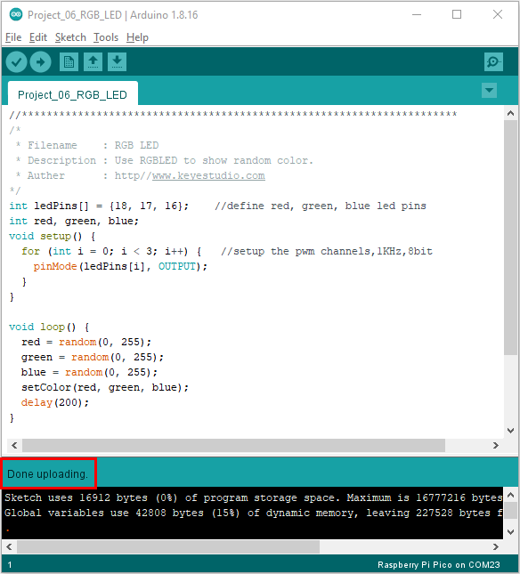520x574 pixels.
Task: Open the tab options dropdown arrow
Action: tap(489, 90)
